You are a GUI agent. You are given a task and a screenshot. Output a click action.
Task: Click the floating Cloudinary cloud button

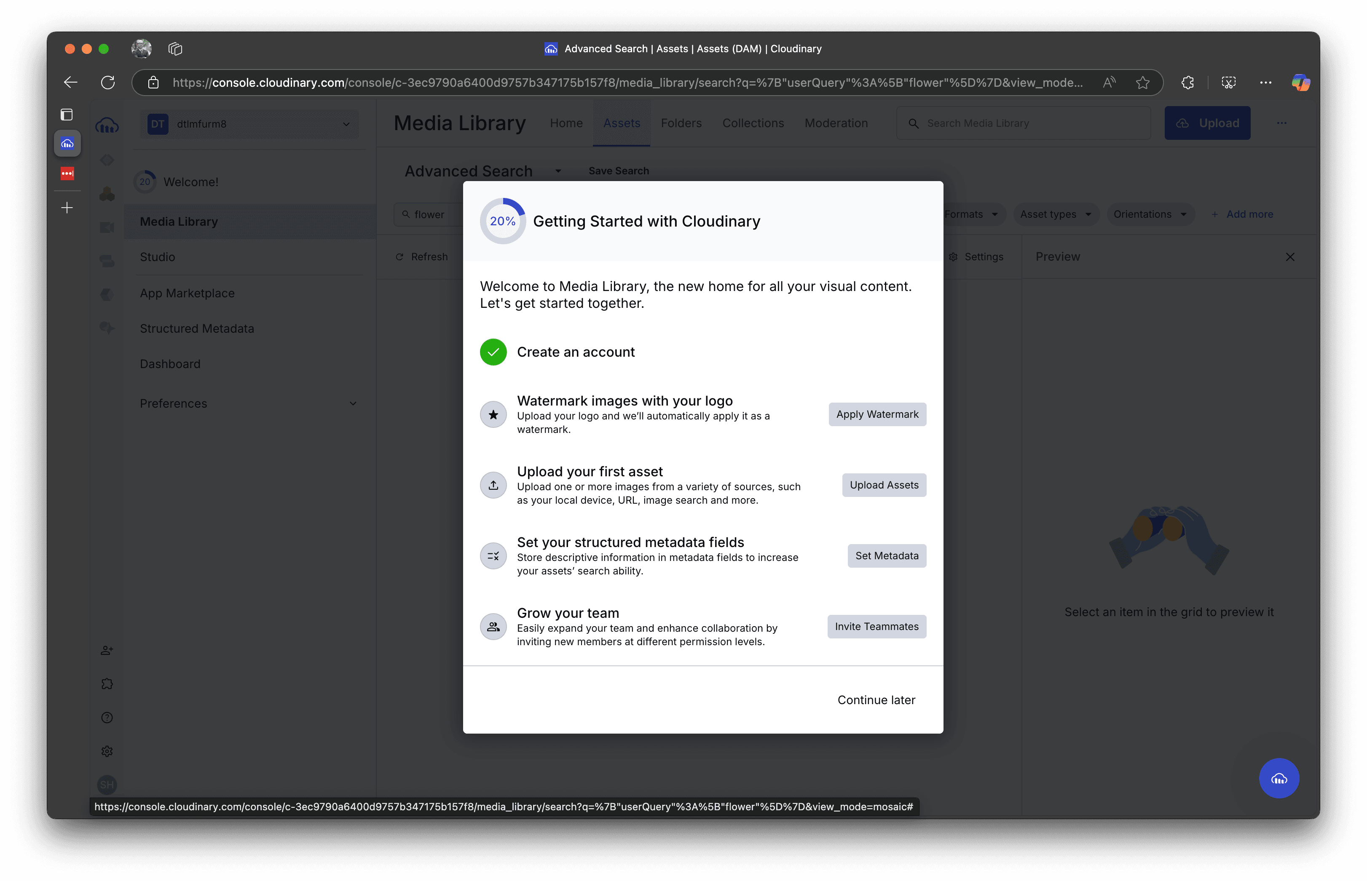[x=1279, y=778]
